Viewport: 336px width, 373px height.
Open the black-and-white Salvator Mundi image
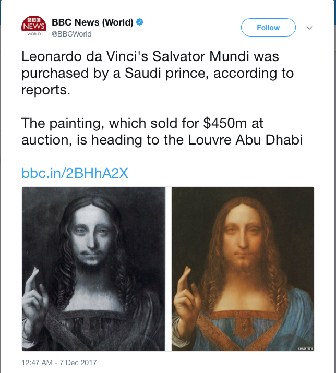93,269
